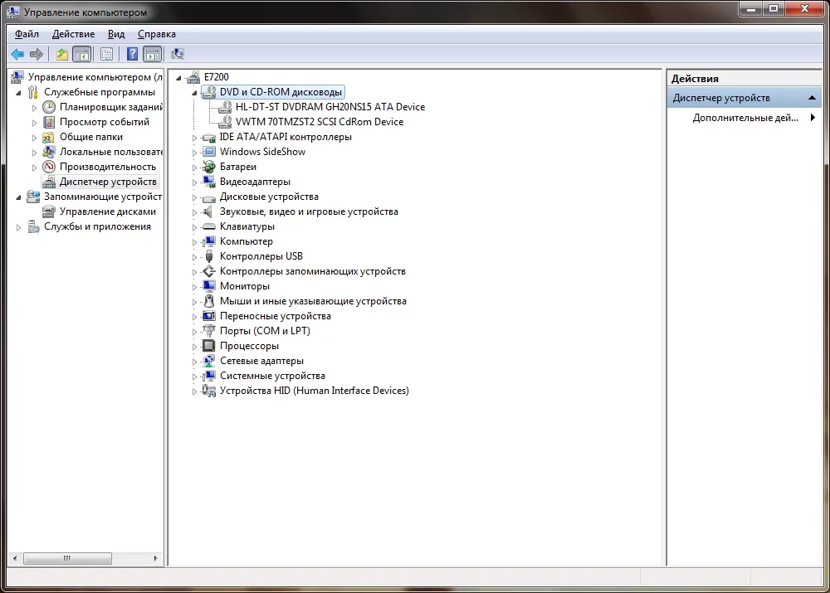Open the Справка menu
Screen dimensions: 830x593
[156, 34]
